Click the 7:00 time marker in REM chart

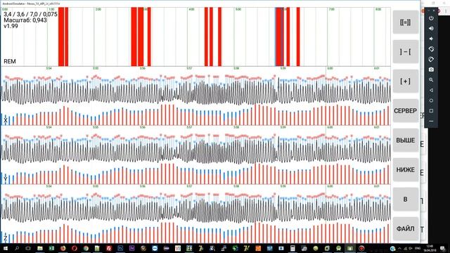(x=331, y=9)
